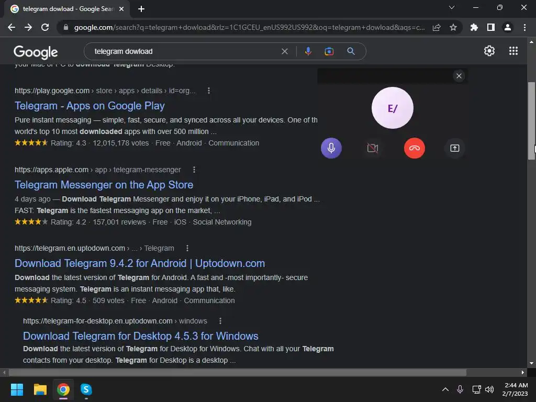This screenshot has width=536, height=402.
Task: Bookmark this tab with star icon
Action: click(x=453, y=27)
